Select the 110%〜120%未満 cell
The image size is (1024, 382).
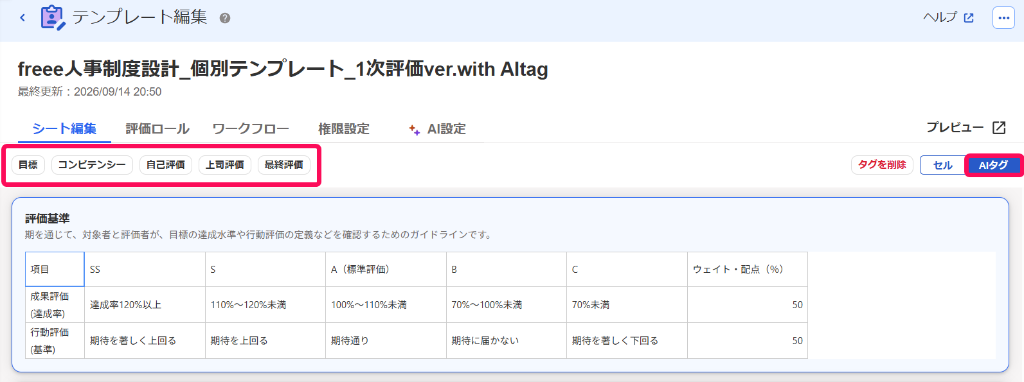pyautogui.click(x=265, y=305)
